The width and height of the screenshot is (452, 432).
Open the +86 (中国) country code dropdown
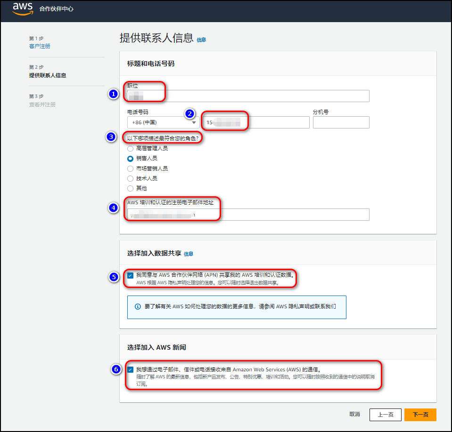coord(164,122)
